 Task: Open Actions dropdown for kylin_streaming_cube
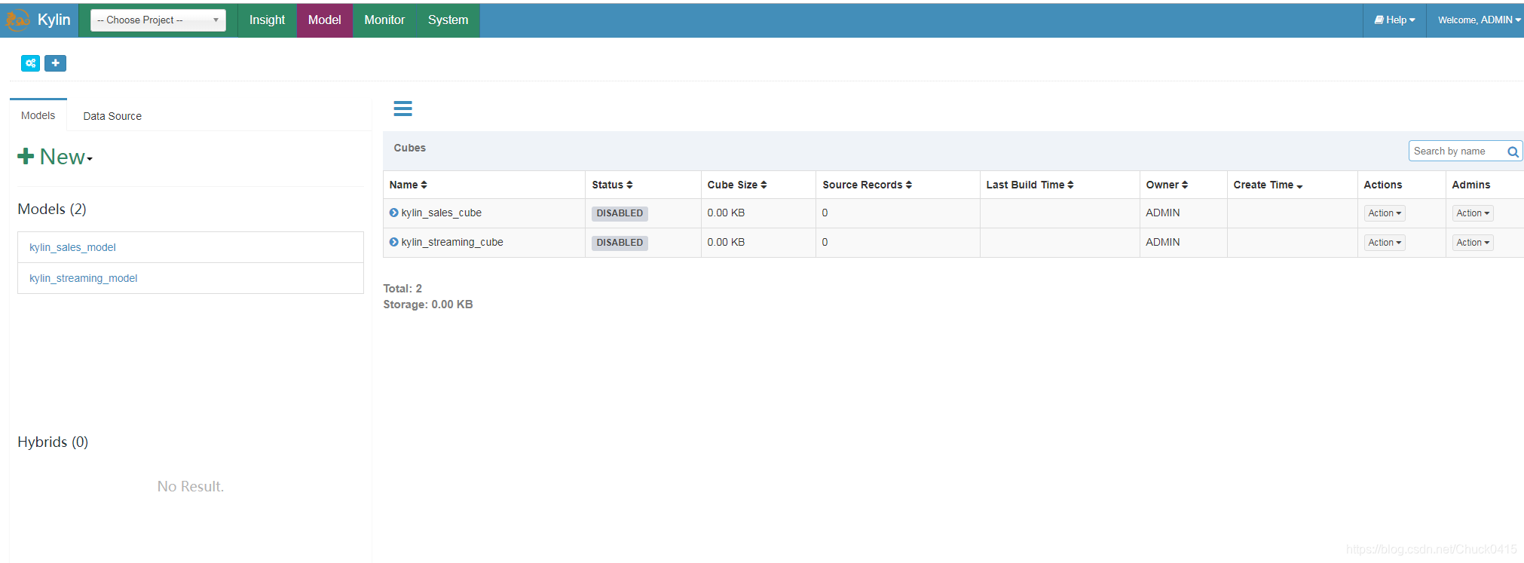pyautogui.click(x=1385, y=243)
